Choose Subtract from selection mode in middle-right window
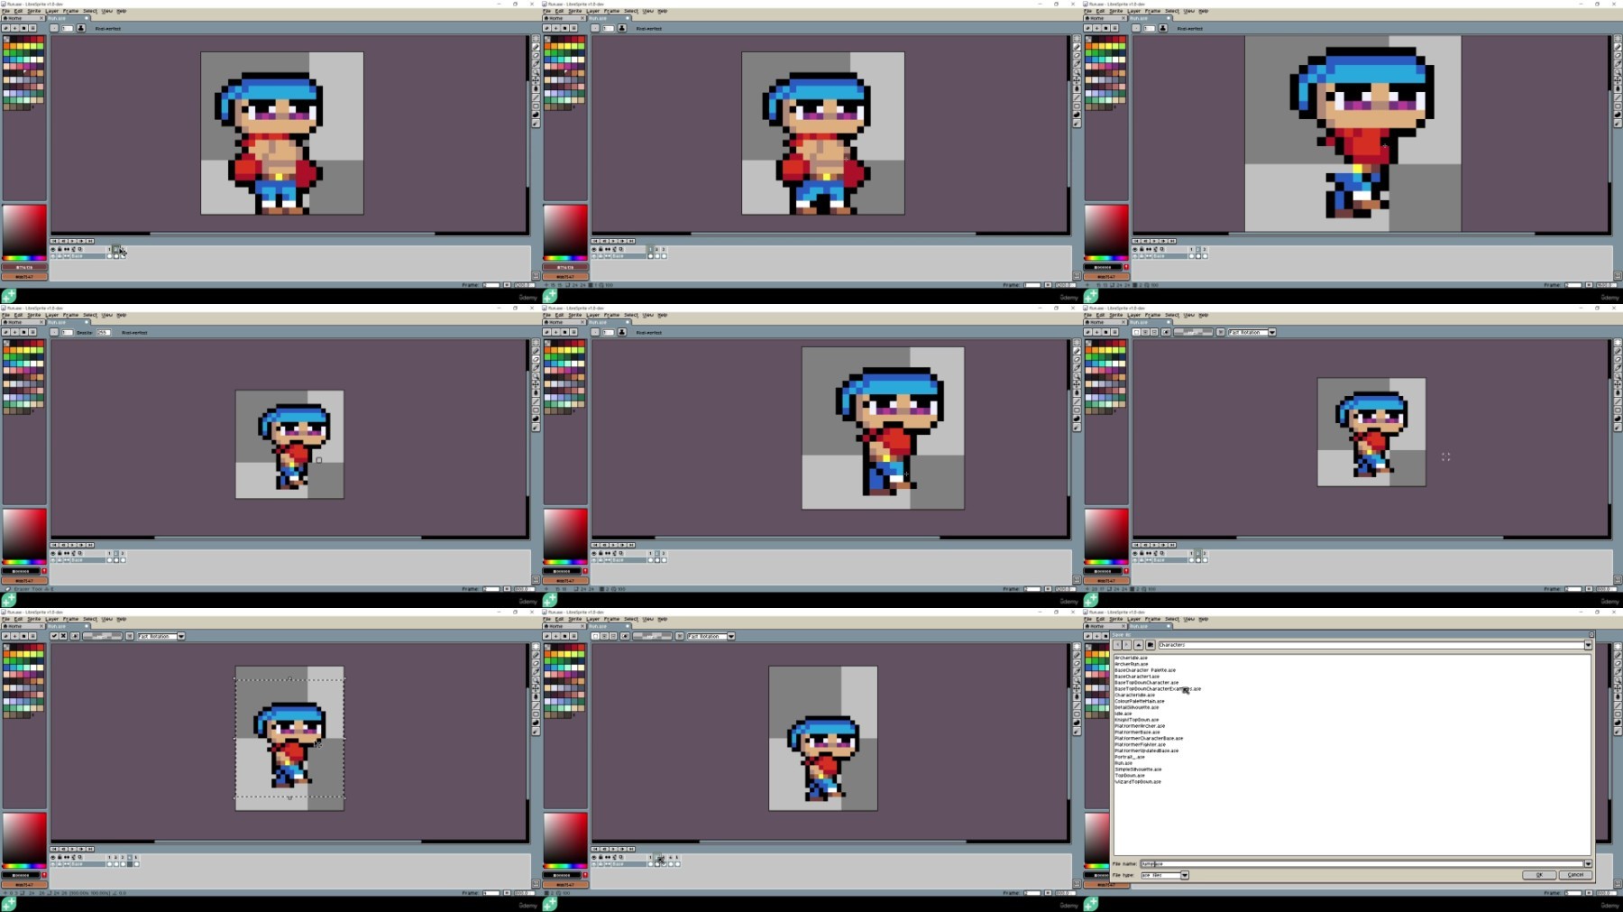Viewport: 1623px width, 912px height. click(x=1154, y=332)
